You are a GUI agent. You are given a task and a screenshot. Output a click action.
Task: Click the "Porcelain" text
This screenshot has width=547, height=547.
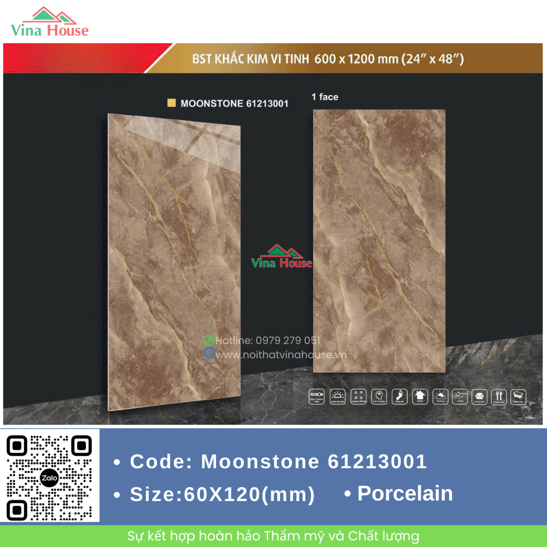pyautogui.click(x=405, y=493)
